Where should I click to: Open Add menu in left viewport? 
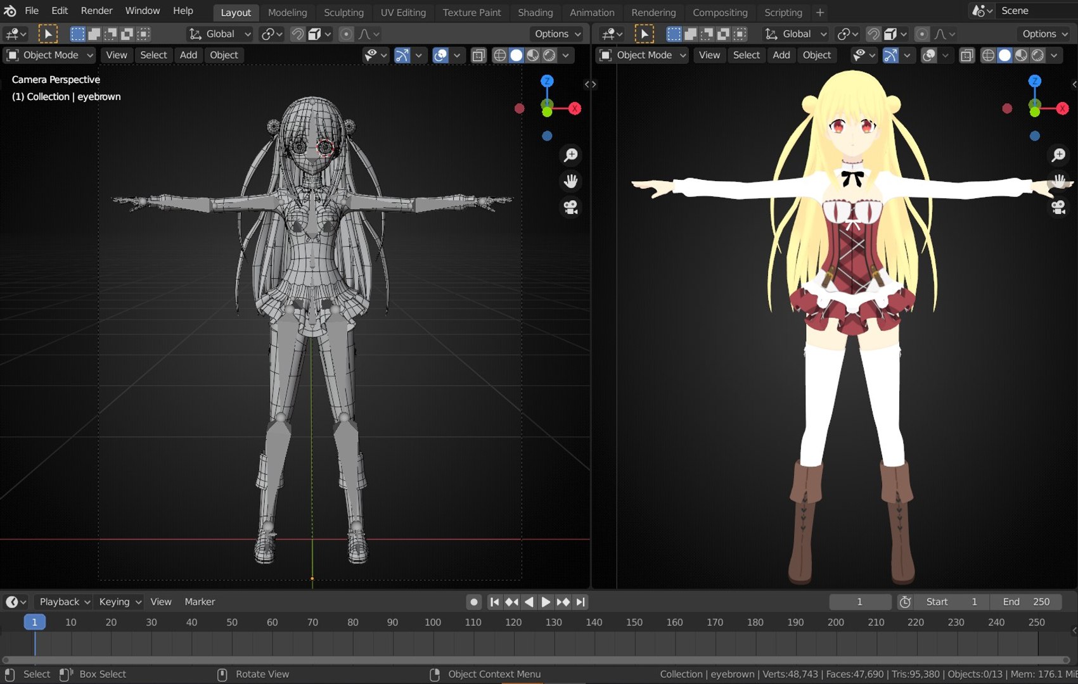[188, 55]
